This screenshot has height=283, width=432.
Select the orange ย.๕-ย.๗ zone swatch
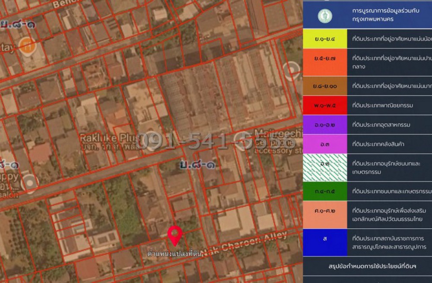tap(325, 62)
